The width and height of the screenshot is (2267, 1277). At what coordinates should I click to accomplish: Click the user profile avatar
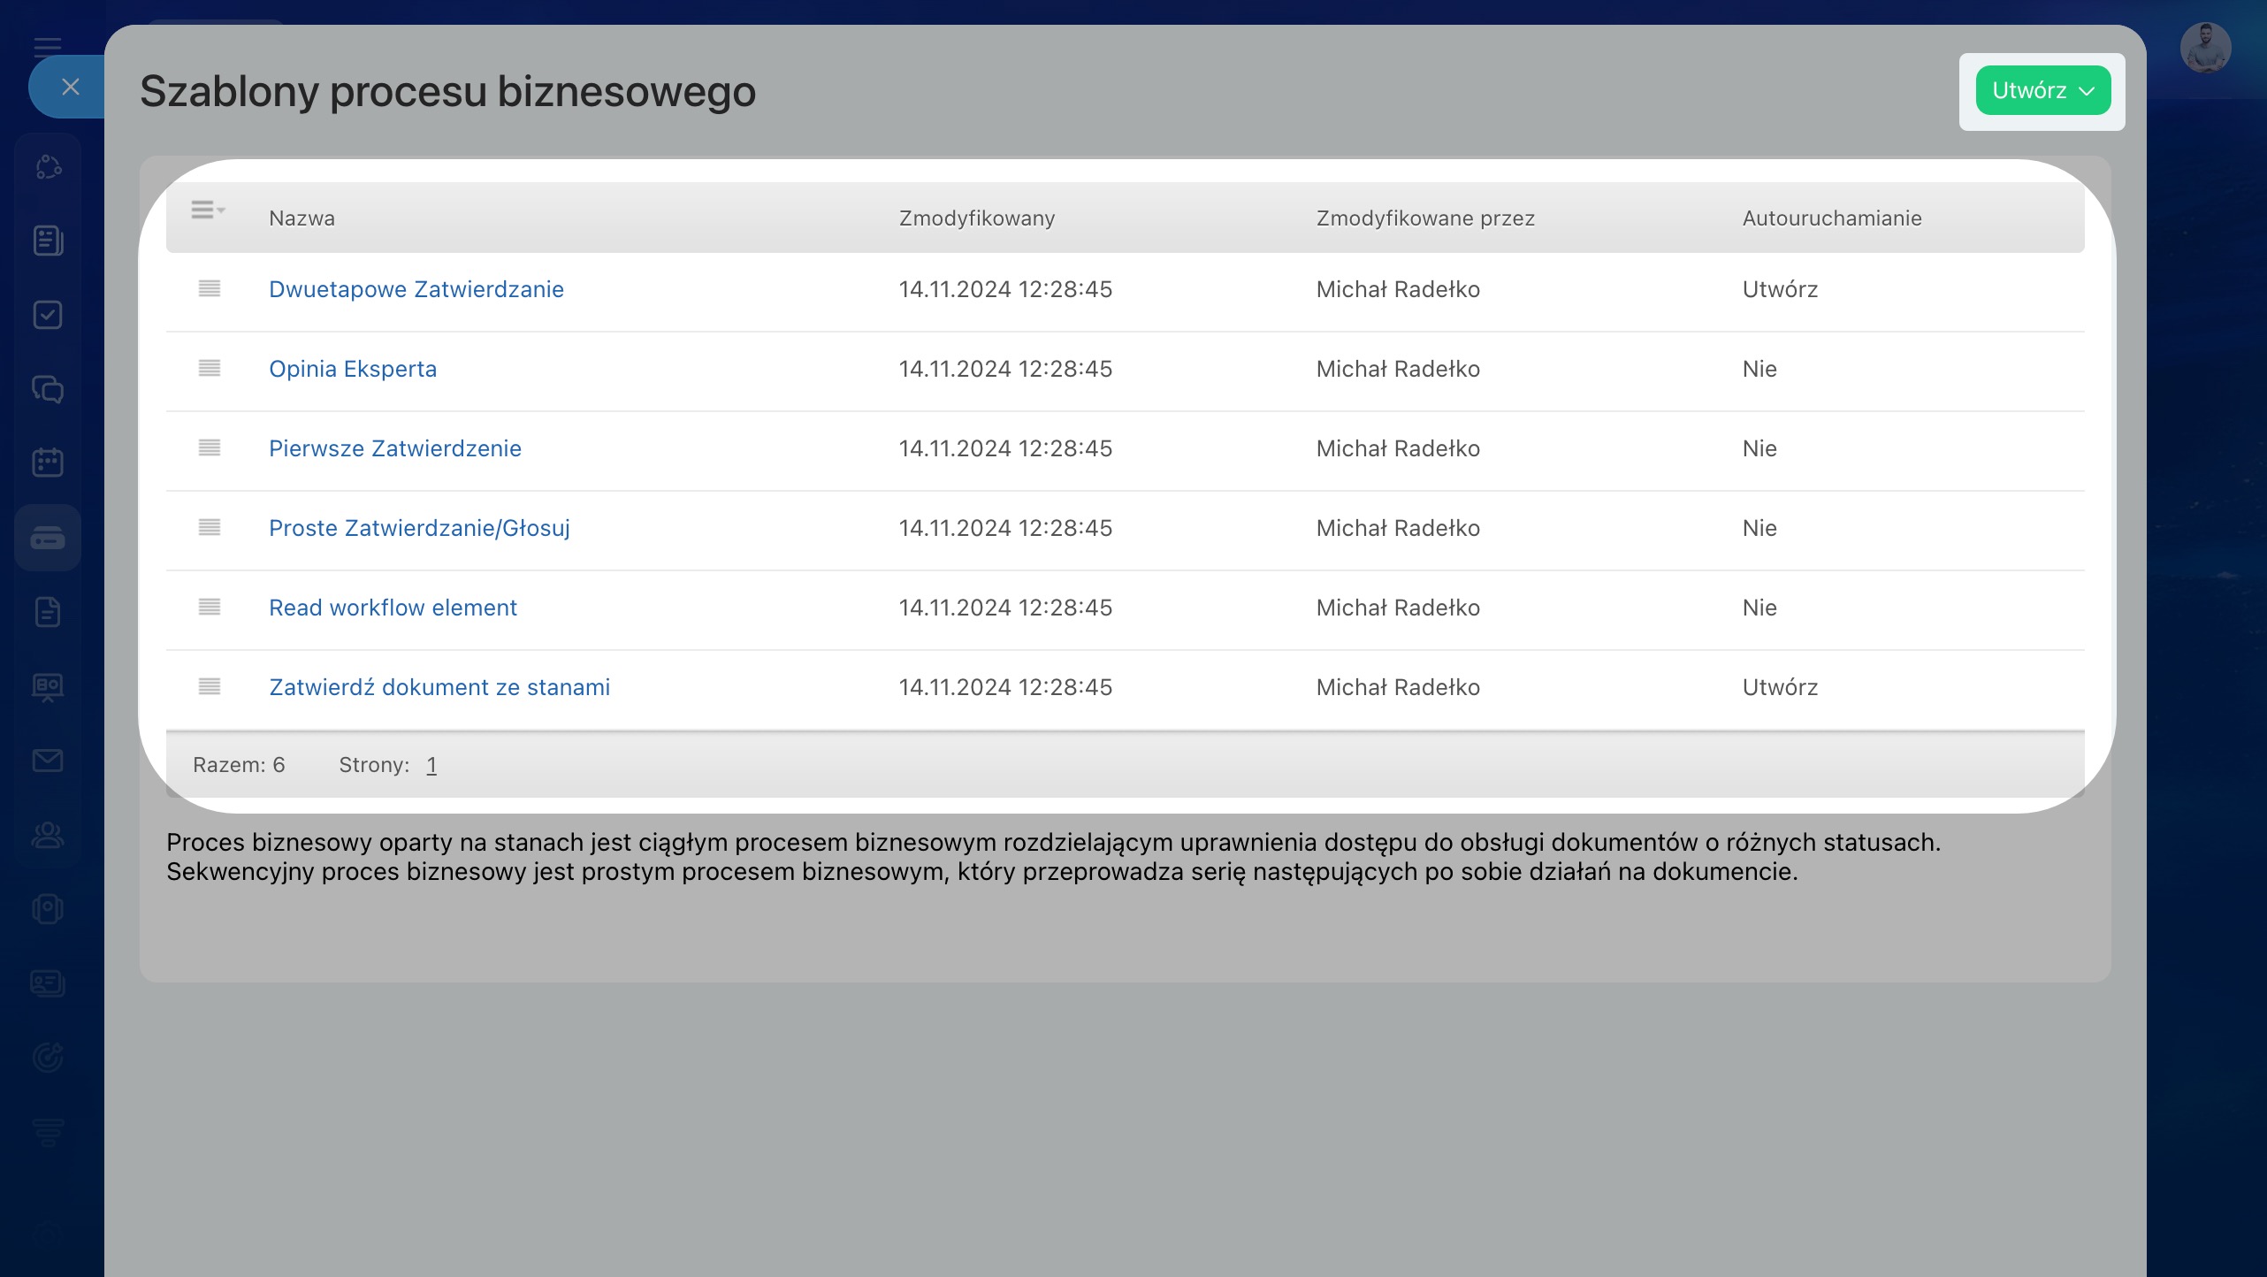click(2204, 48)
